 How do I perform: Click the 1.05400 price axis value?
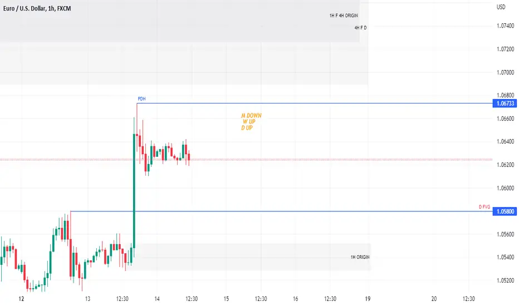(506, 257)
